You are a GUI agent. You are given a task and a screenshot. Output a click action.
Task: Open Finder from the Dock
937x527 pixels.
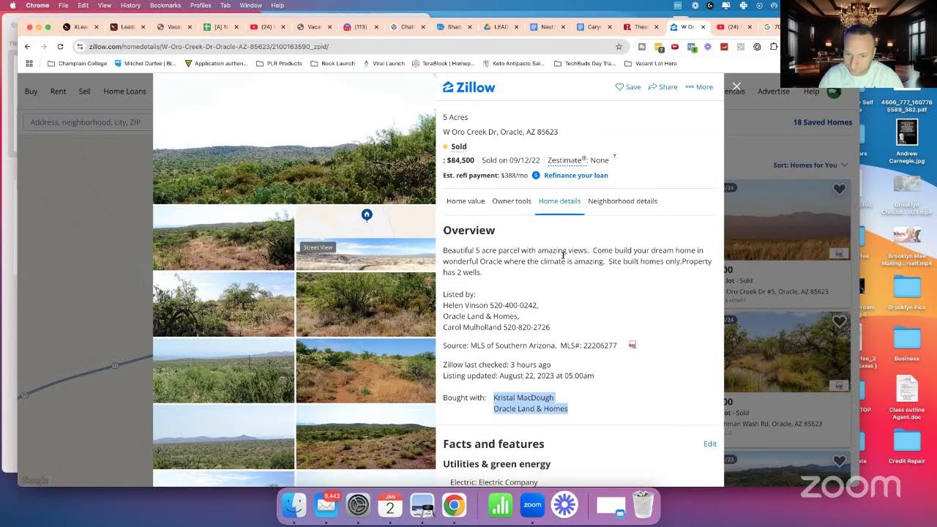coord(294,505)
